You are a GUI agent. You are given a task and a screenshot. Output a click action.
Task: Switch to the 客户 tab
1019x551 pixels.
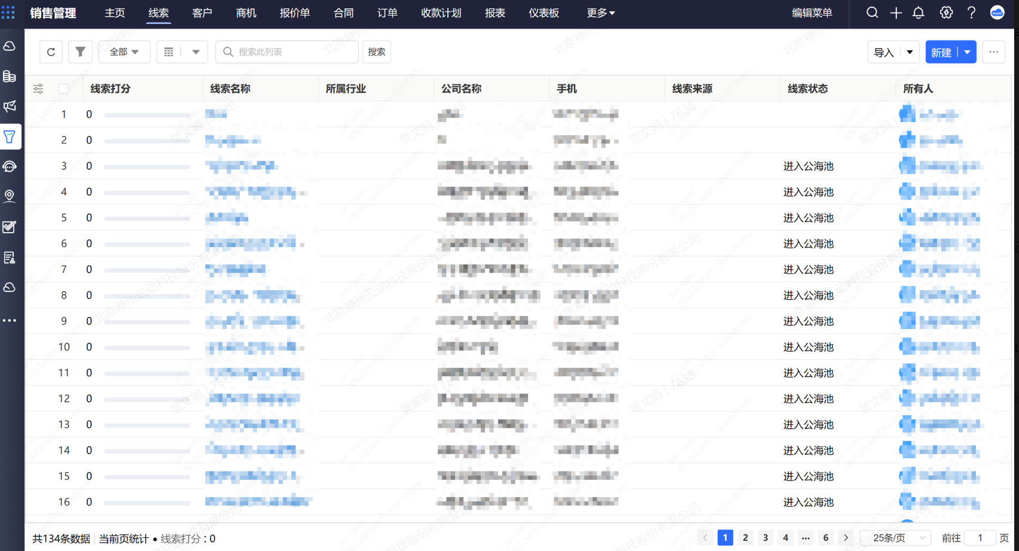(202, 13)
